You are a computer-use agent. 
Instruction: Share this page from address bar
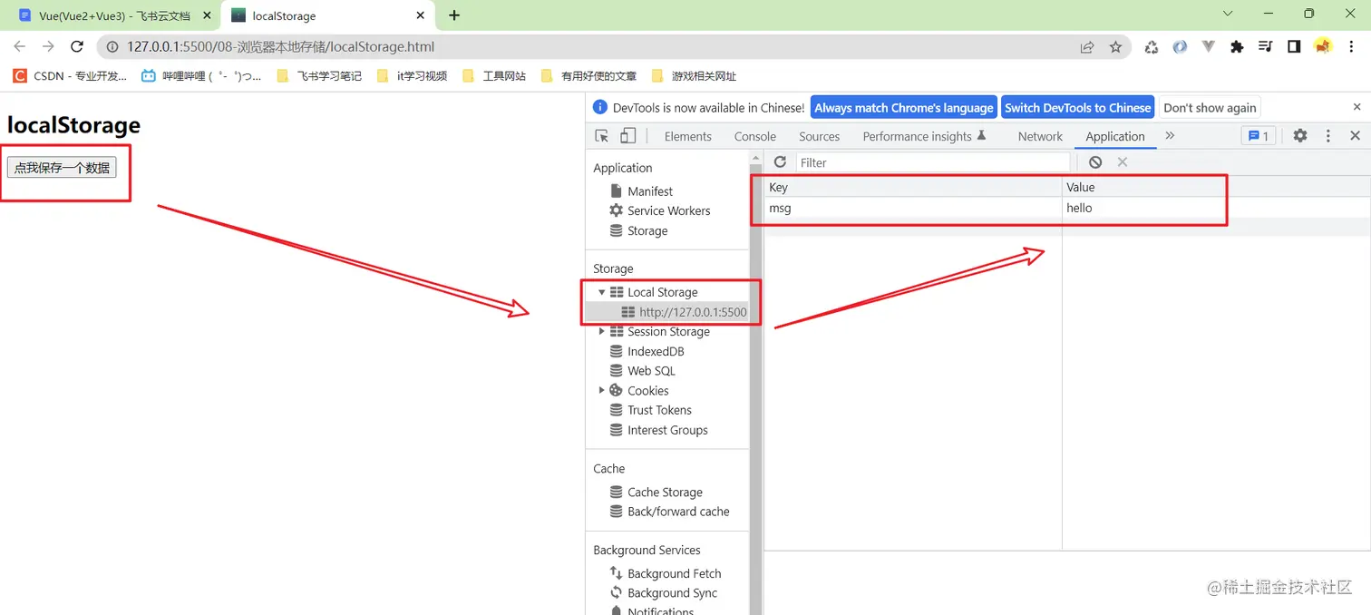pos(1087,47)
